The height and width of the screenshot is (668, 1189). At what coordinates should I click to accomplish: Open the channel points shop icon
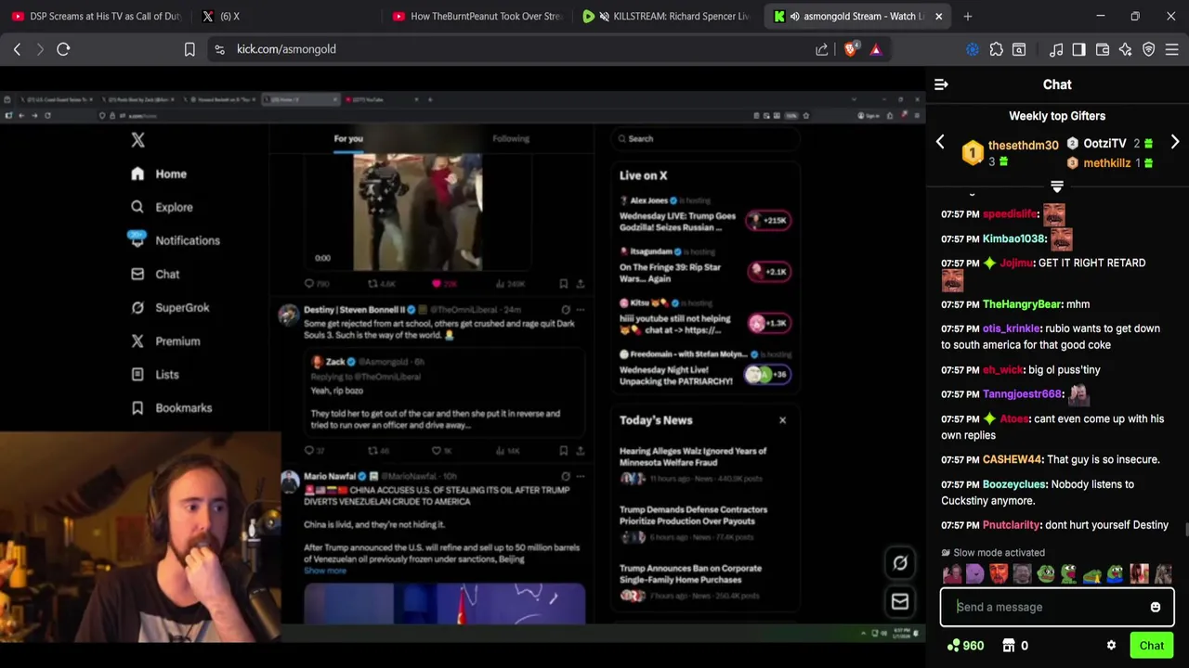click(x=1009, y=646)
